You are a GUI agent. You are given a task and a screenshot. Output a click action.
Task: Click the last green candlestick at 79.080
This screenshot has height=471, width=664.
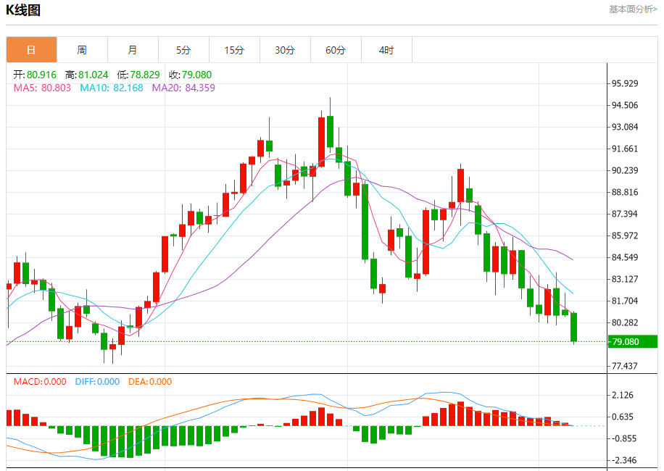574,327
